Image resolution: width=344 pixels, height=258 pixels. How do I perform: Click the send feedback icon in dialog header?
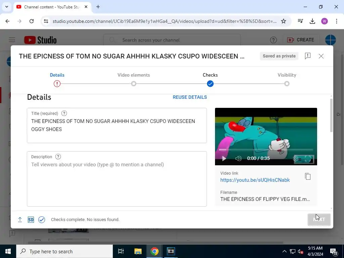click(x=308, y=56)
